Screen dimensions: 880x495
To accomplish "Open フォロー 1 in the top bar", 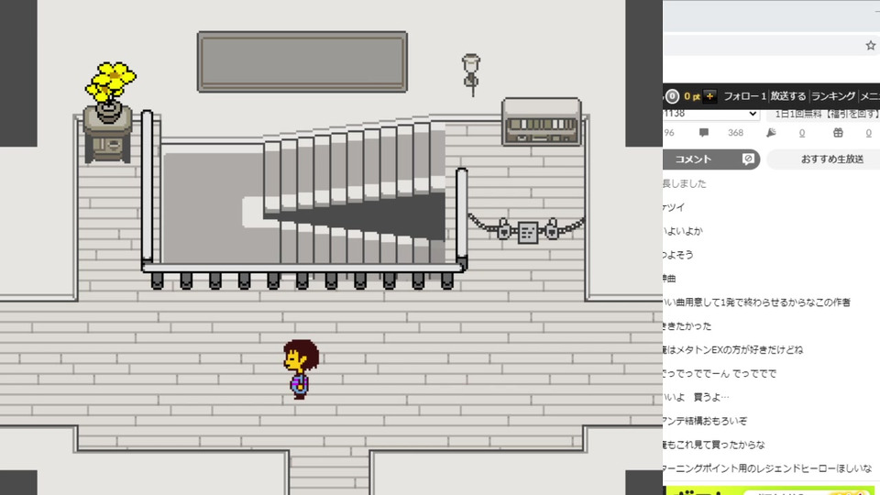I will click(744, 96).
